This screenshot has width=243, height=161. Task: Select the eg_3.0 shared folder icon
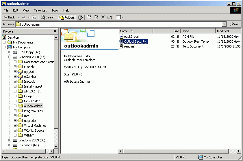20,72
